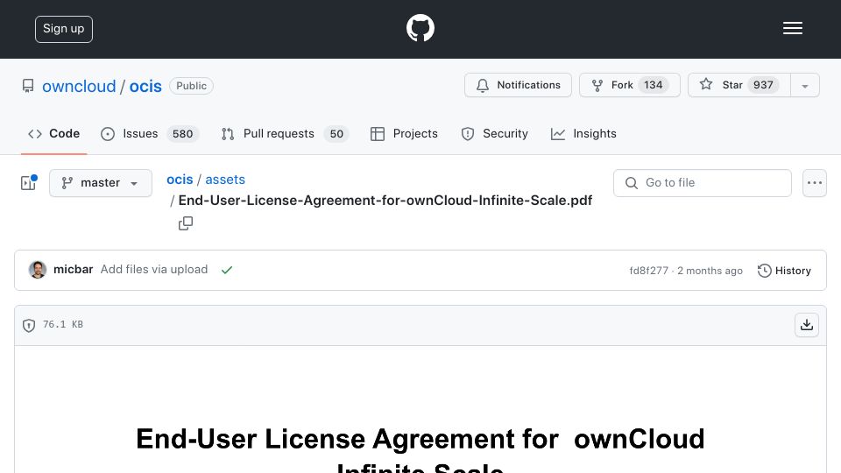Click the Public visibility badge
Viewport: 841px width, 473px height.
coord(192,86)
